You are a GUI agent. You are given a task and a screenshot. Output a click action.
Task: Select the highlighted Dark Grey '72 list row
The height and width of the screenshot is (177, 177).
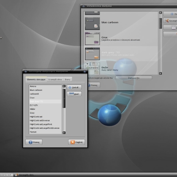click(x=45, y=101)
